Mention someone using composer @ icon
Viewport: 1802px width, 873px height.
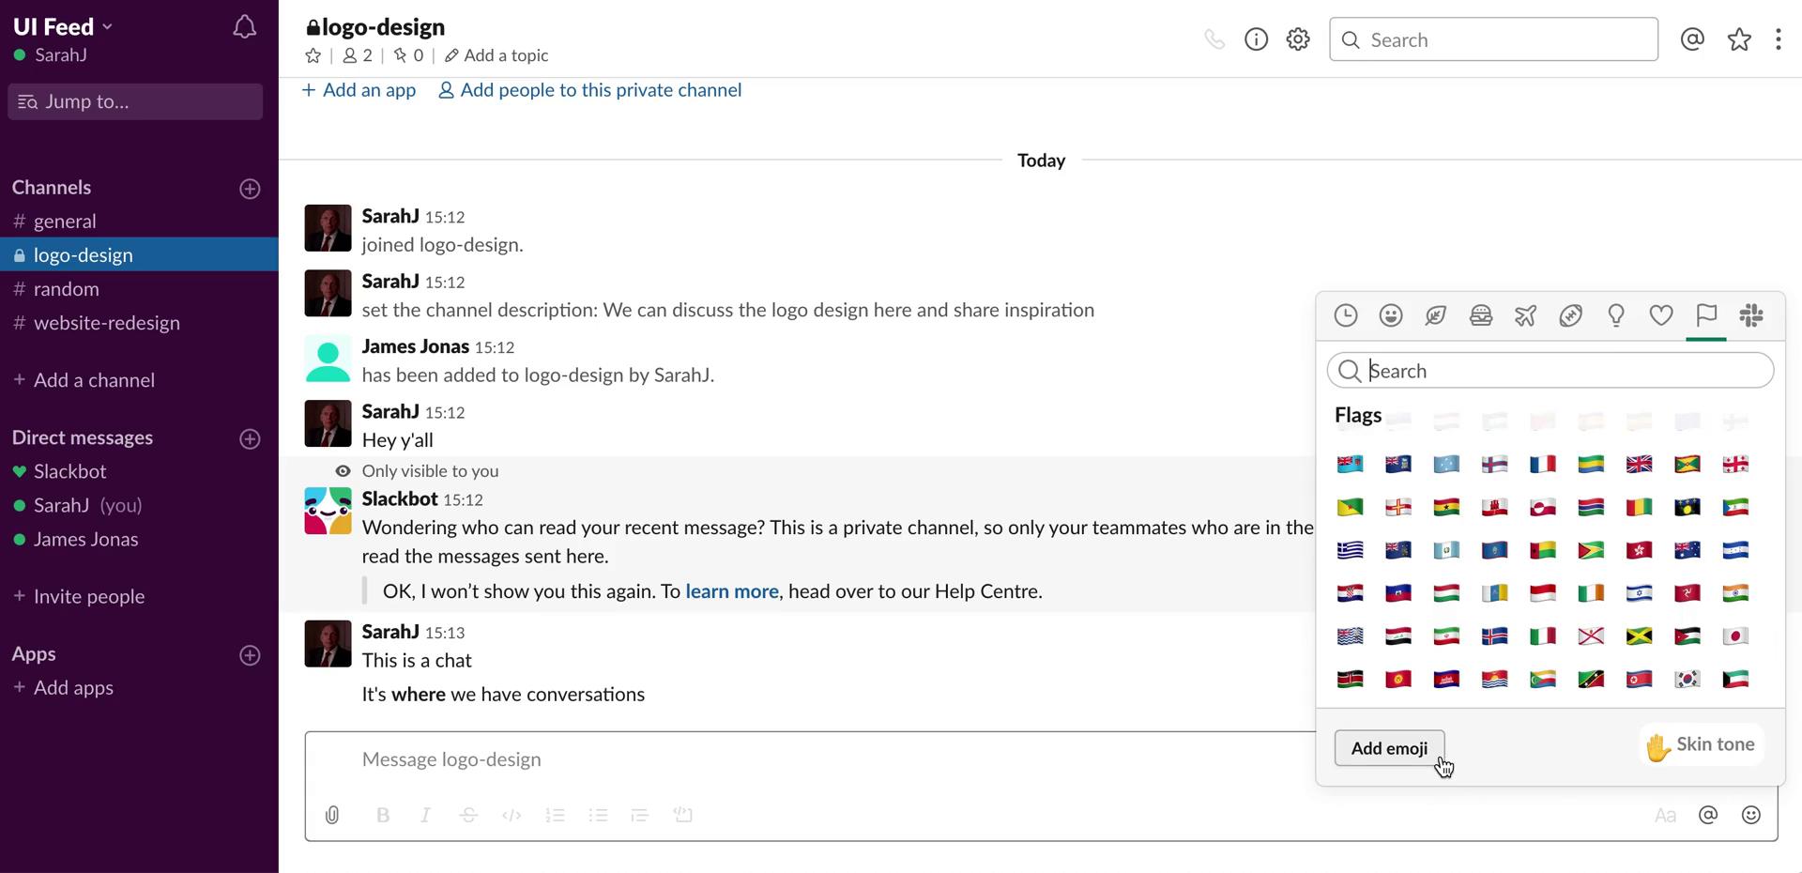pyautogui.click(x=1708, y=815)
